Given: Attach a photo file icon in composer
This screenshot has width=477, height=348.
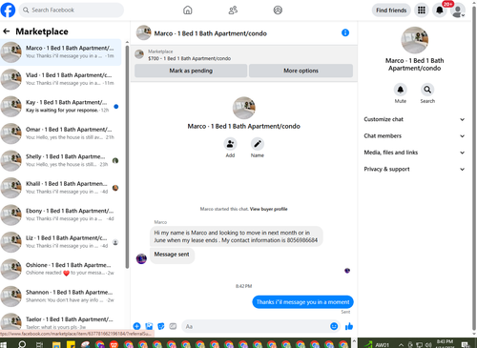Looking at the screenshot, I should coord(149,326).
